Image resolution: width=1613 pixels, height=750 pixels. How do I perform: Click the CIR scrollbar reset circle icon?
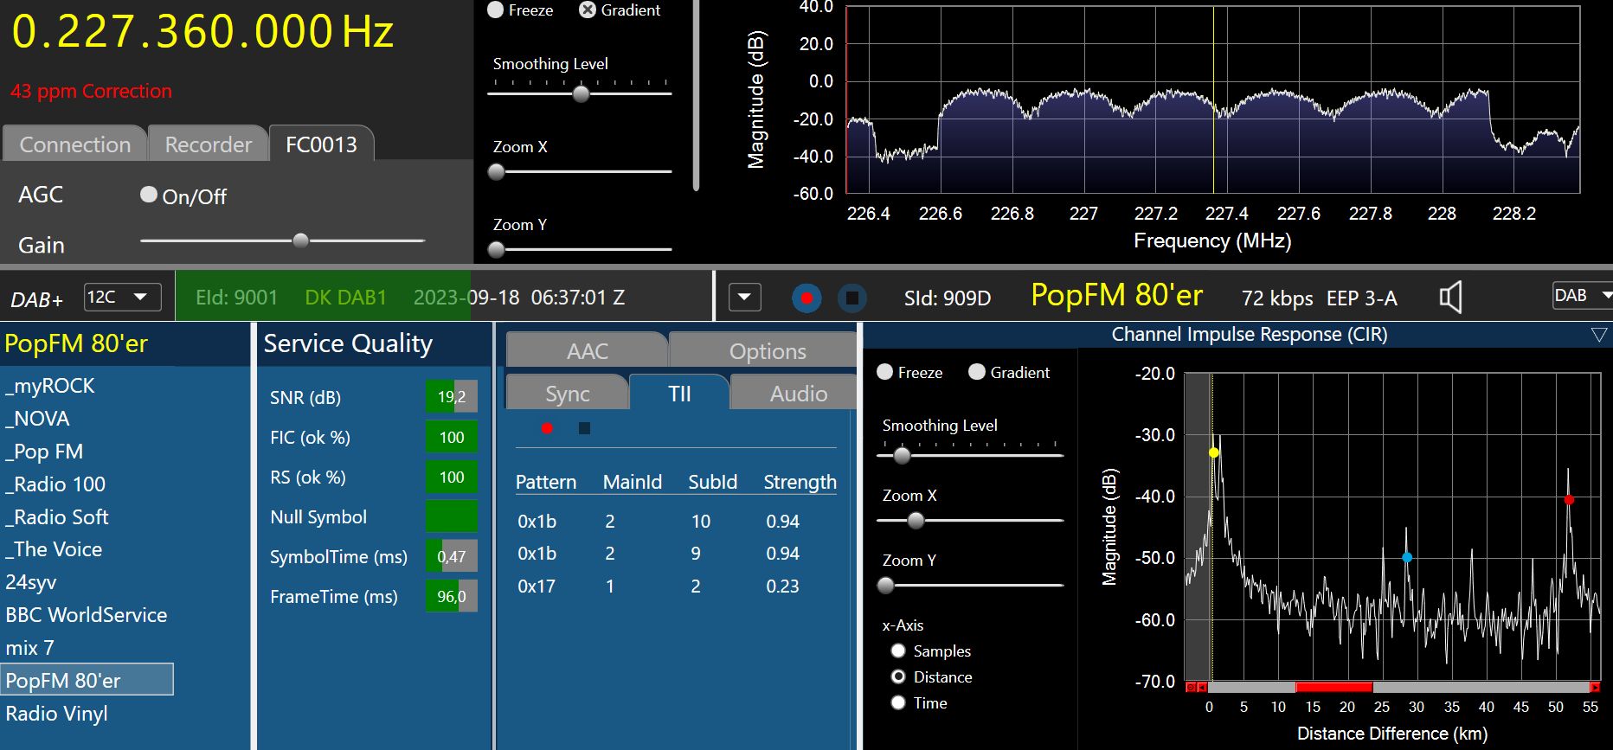pyautogui.click(x=1191, y=687)
